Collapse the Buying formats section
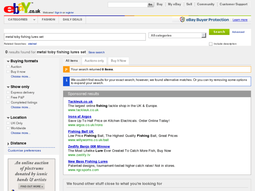The width and height of the screenshot is (255, 191). (8, 61)
